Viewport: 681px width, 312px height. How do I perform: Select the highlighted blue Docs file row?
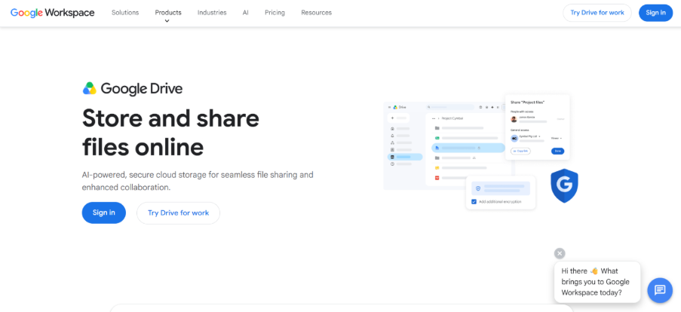(x=468, y=148)
